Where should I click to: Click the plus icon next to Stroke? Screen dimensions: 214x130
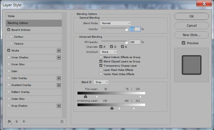click(59, 51)
